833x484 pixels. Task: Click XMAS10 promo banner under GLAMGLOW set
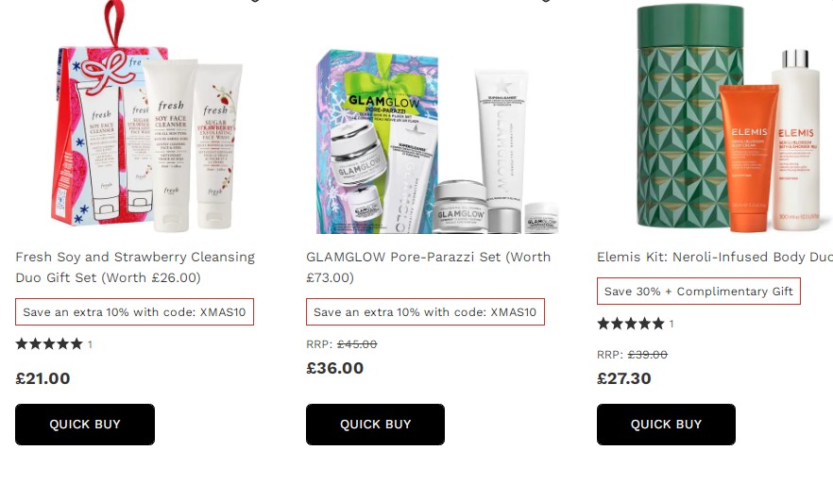(425, 312)
